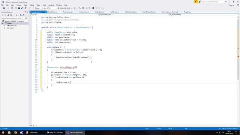This screenshot has height=135, width=240.
Task: Close the DisasterScript.cs tab
Action: pyautogui.click(x=45, y=12)
